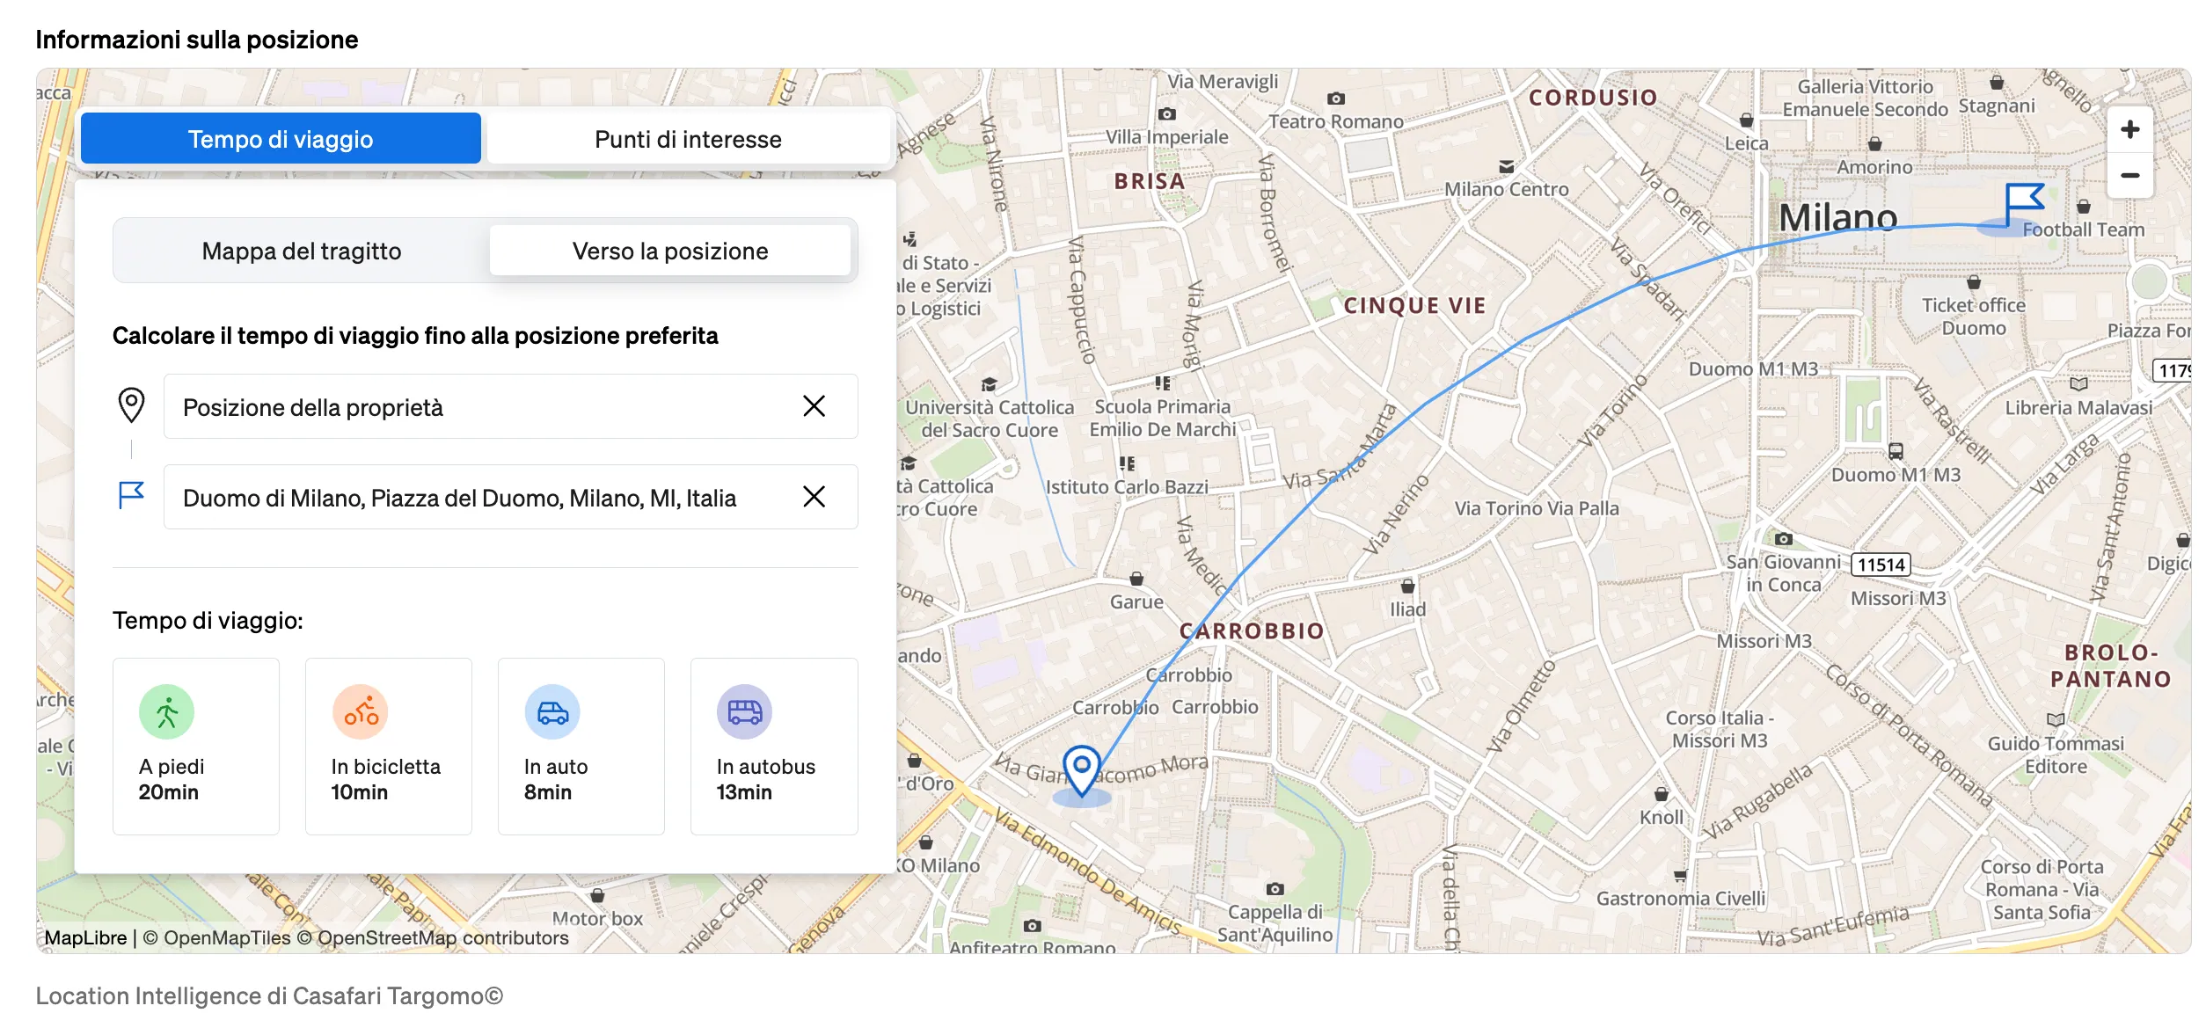Select the bicycle travel mode icon

tap(361, 712)
